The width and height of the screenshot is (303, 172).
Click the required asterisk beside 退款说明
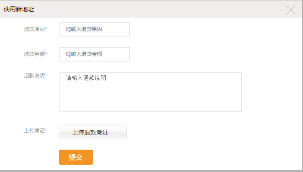tap(46, 75)
